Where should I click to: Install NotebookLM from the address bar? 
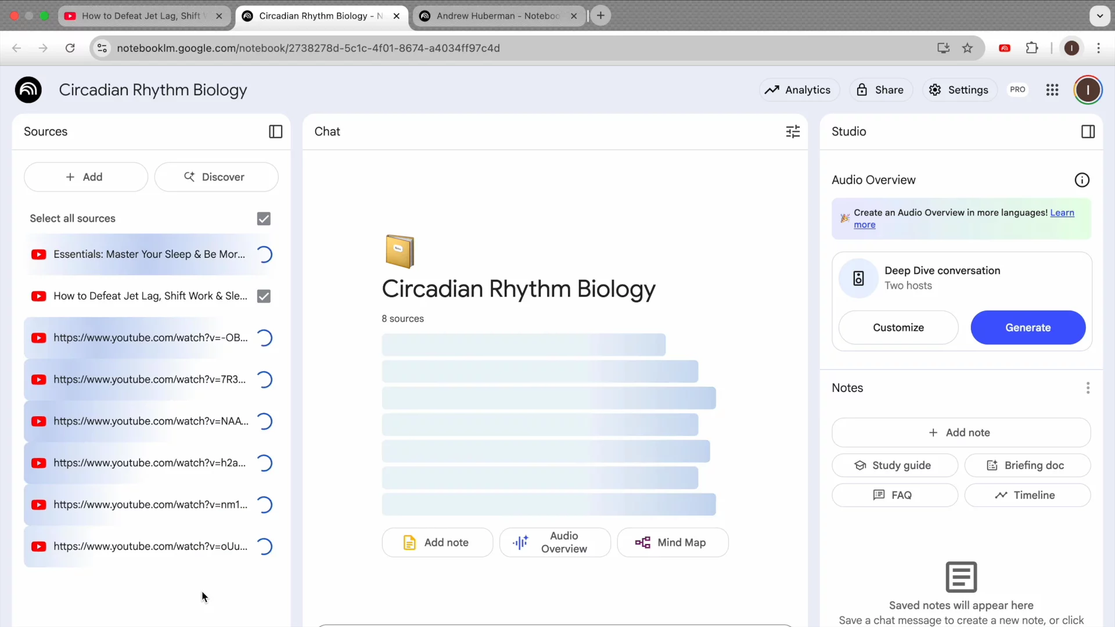[943, 48]
